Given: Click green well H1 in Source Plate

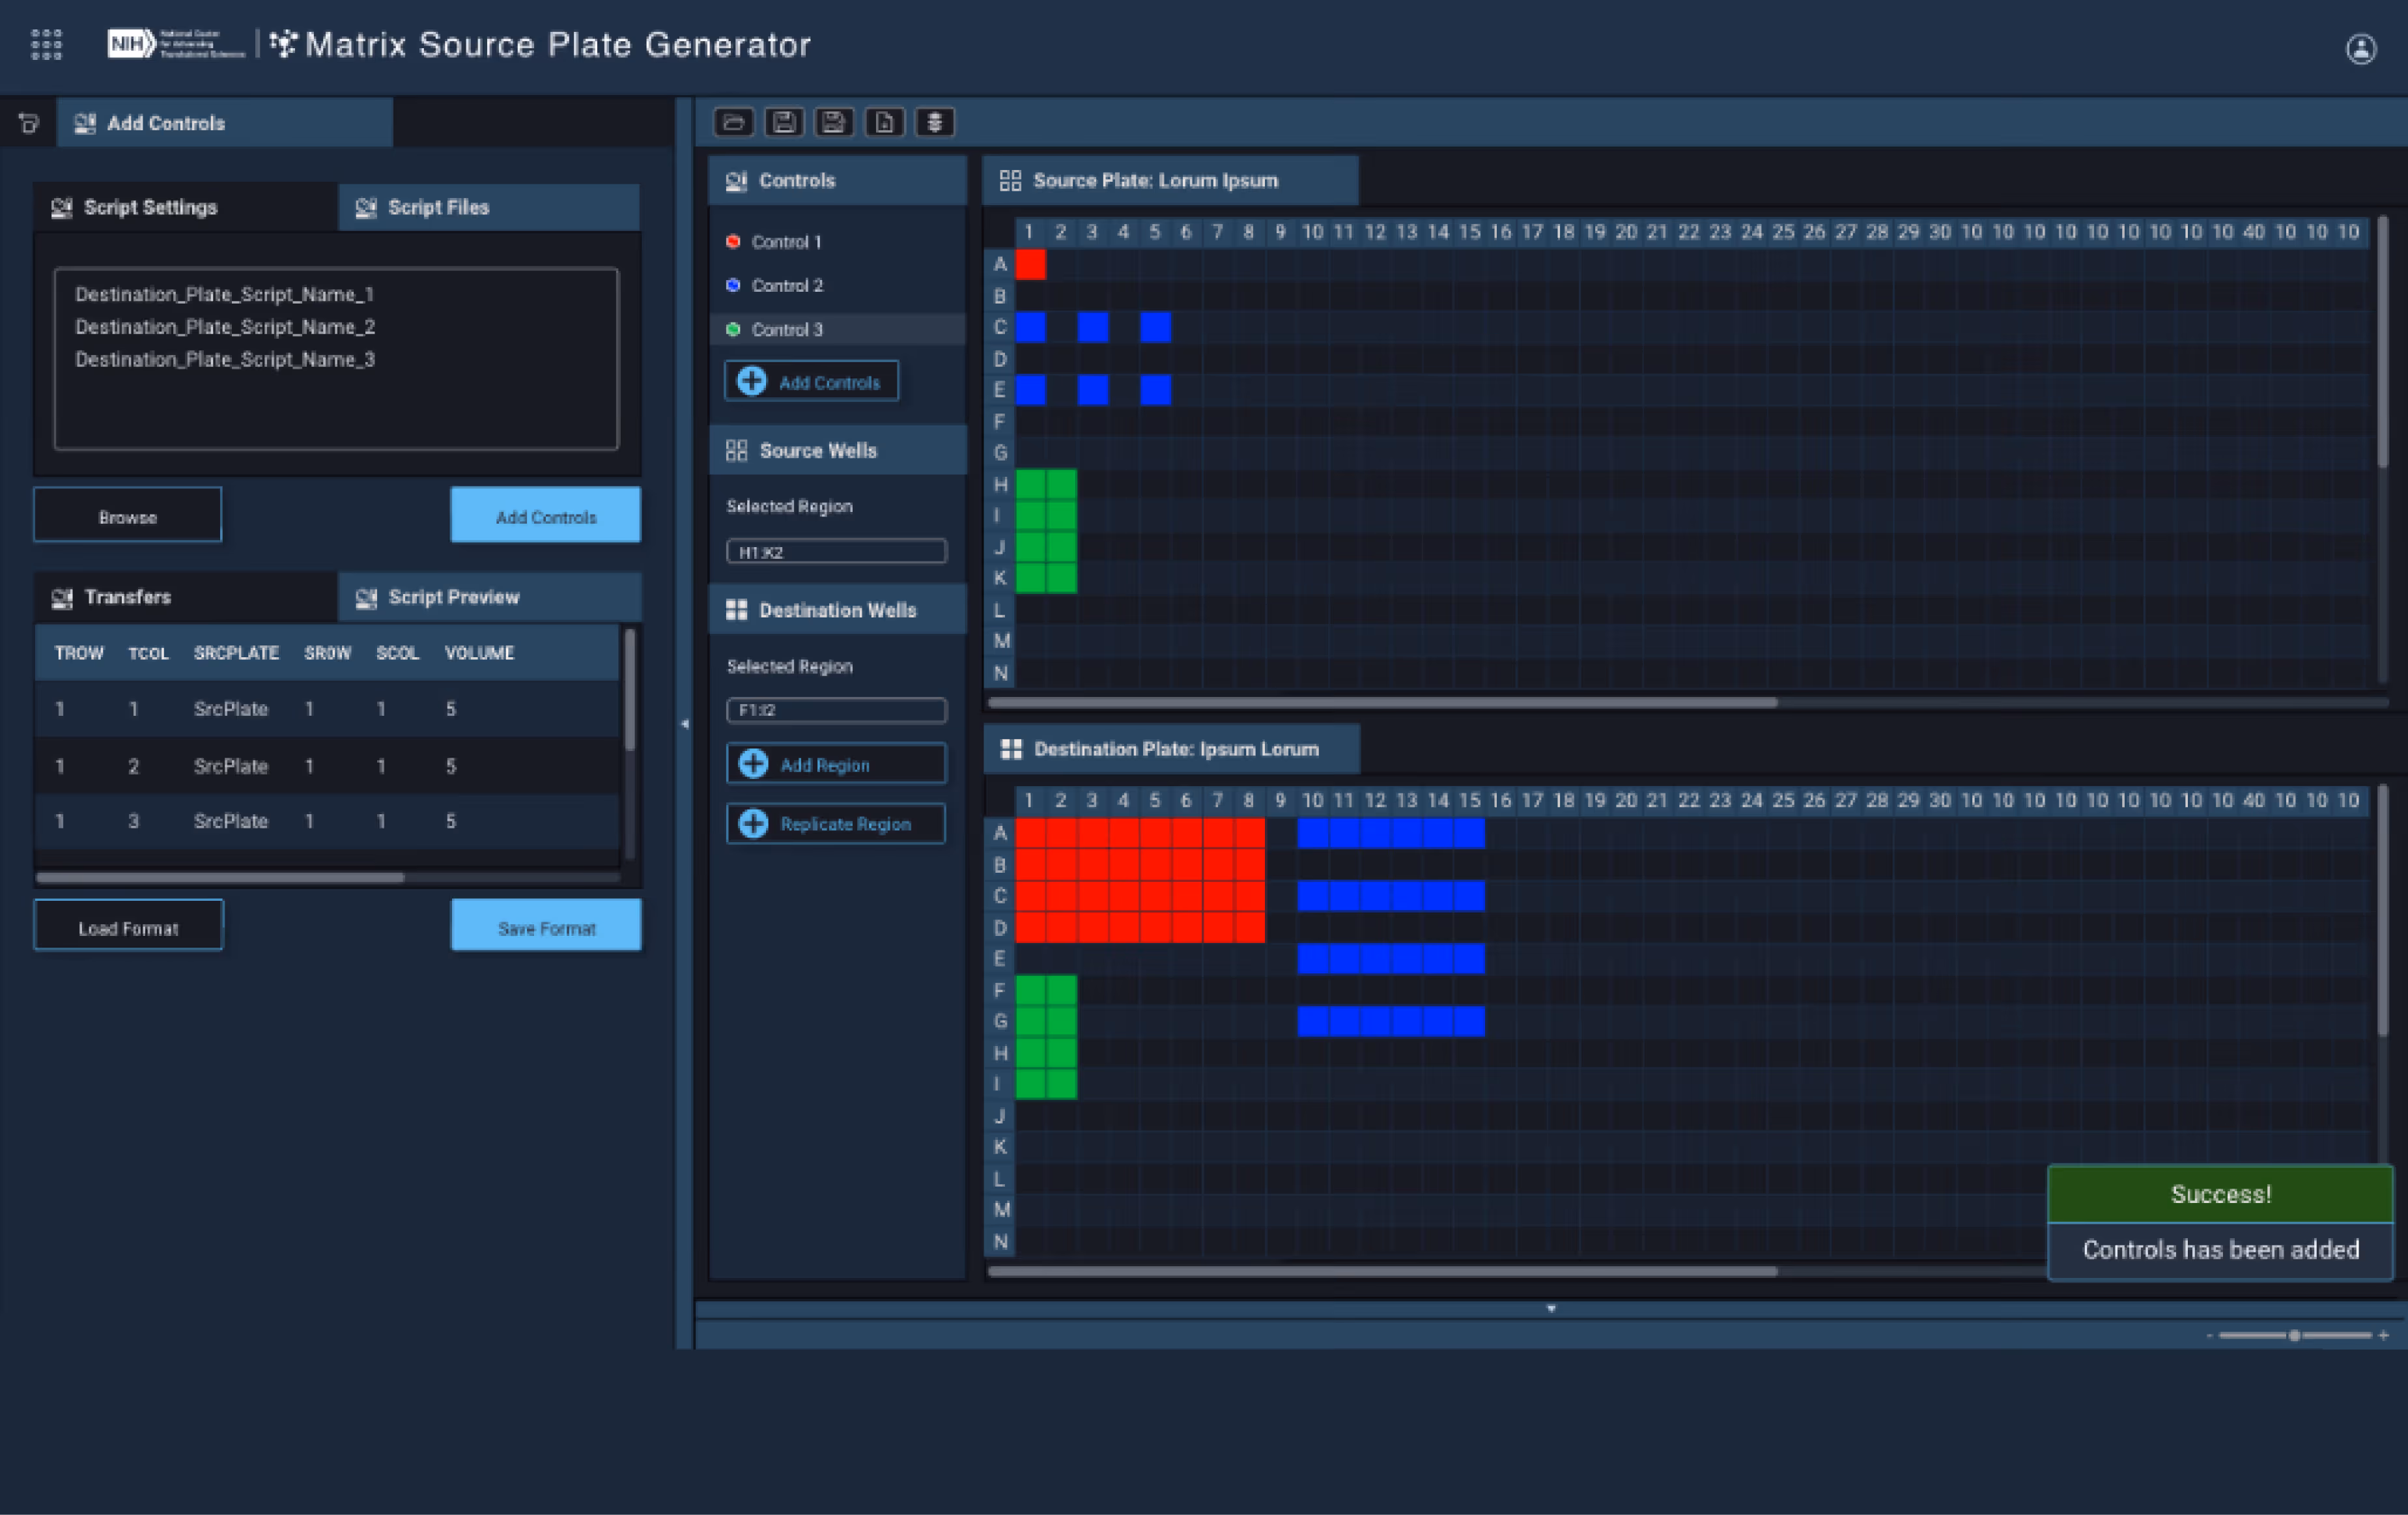Looking at the screenshot, I should tap(1030, 484).
